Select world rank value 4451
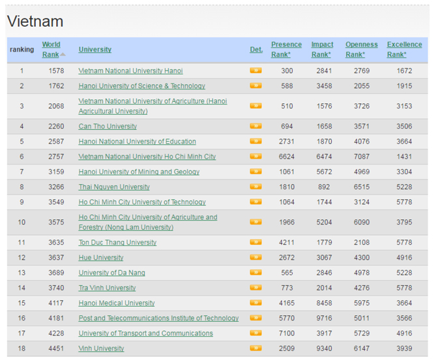436x359 pixels. coord(56,349)
